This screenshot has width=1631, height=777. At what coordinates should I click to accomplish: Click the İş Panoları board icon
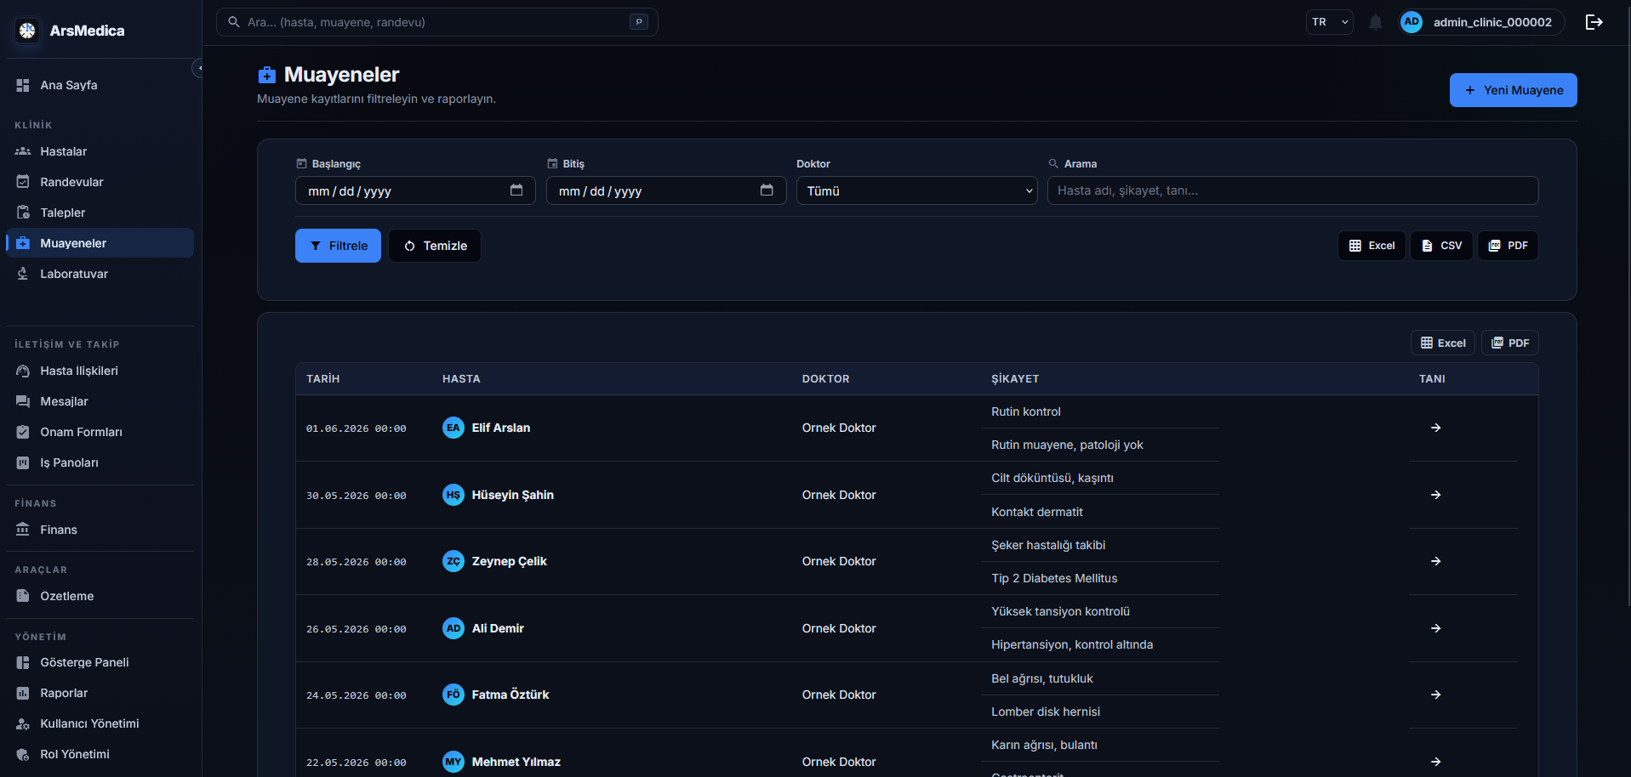(x=23, y=462)
